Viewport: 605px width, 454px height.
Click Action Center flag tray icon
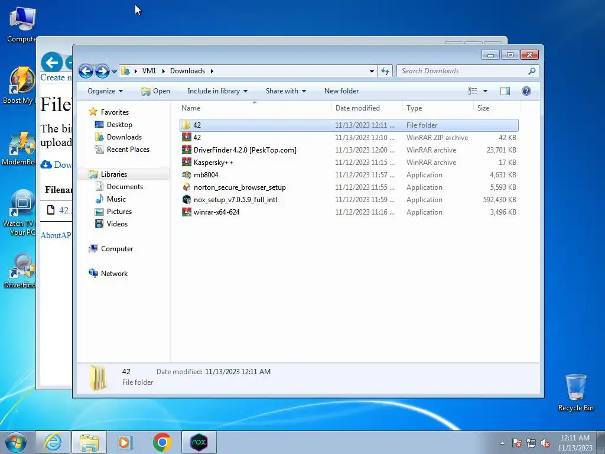tap(517, 443)
